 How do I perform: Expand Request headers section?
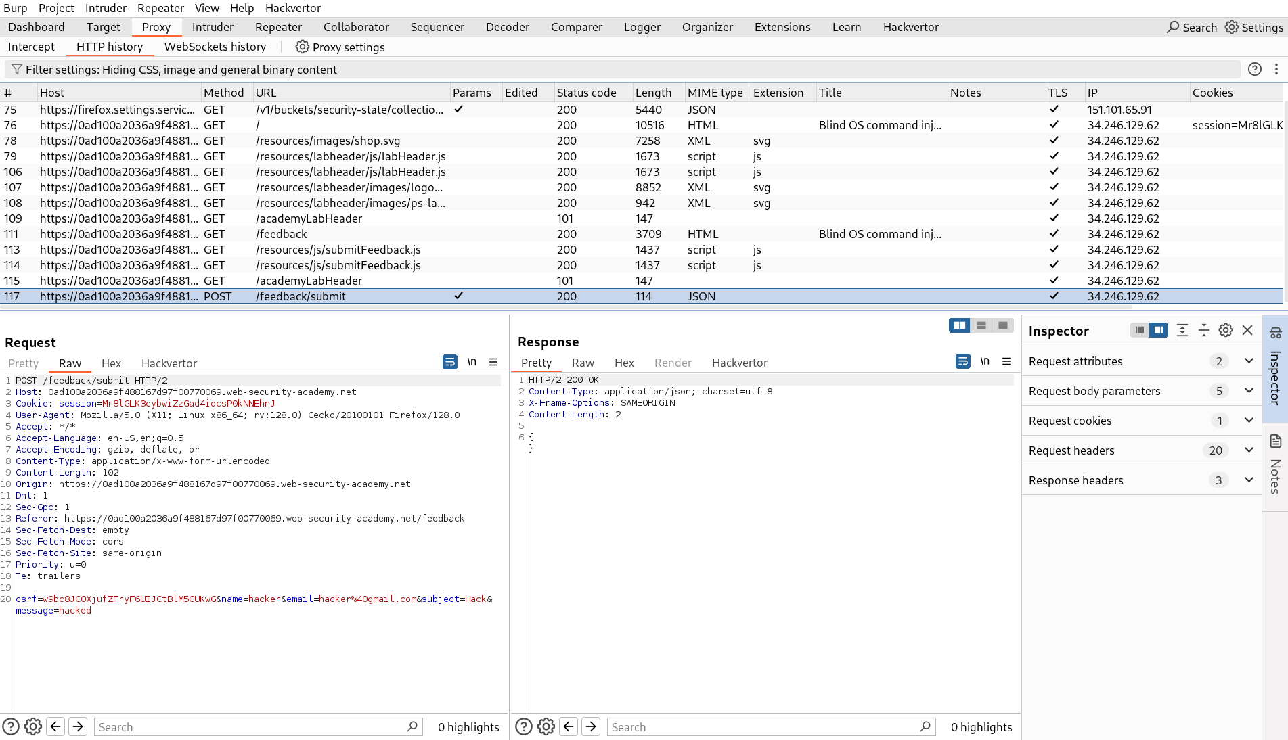click(1141, 450)
